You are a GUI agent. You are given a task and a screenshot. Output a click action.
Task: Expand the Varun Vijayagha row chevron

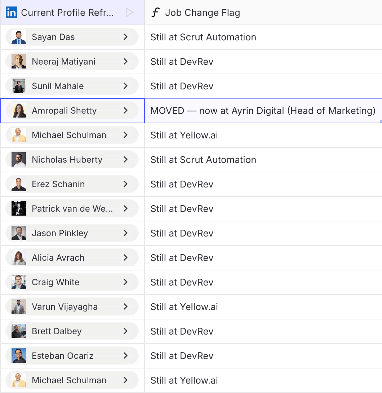click(x=126, y=306)
